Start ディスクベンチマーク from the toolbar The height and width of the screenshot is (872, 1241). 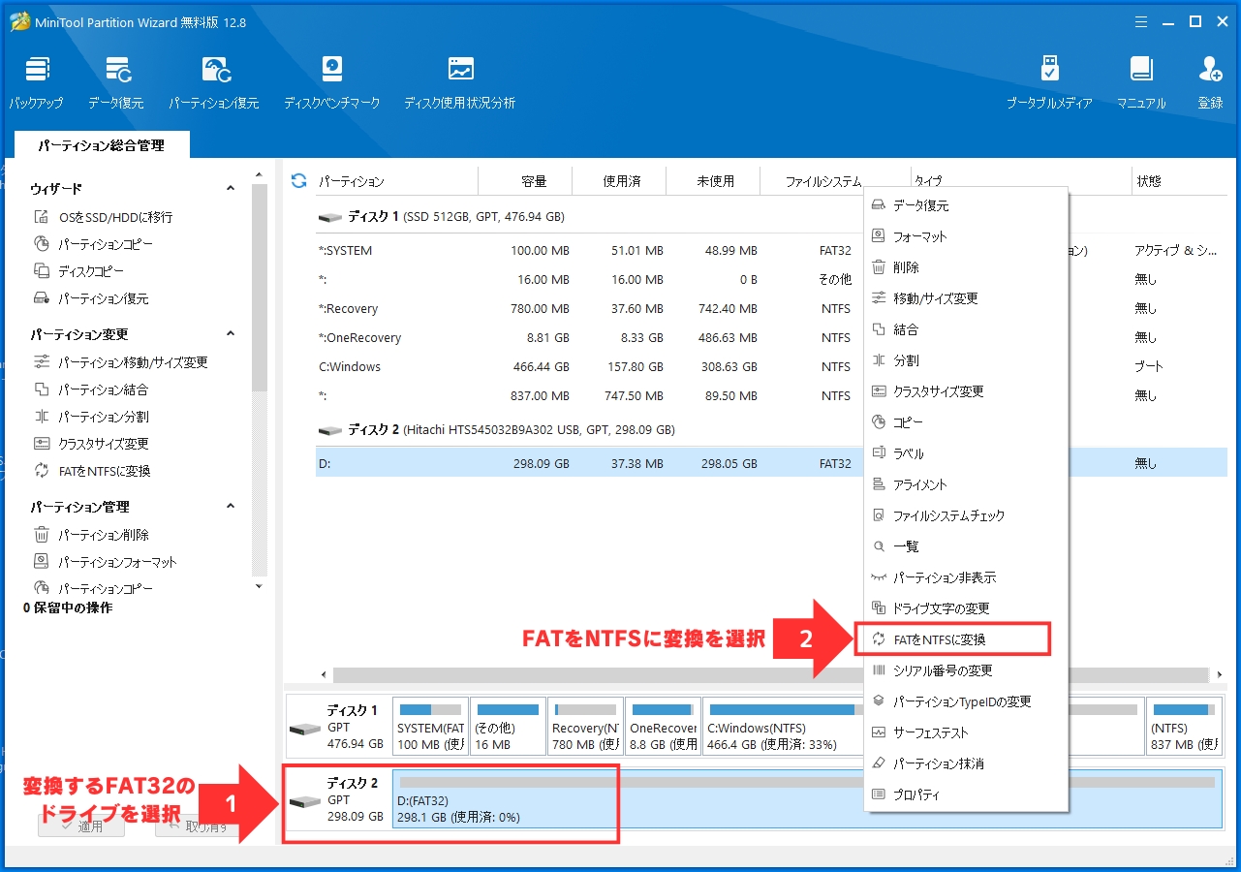331,82
